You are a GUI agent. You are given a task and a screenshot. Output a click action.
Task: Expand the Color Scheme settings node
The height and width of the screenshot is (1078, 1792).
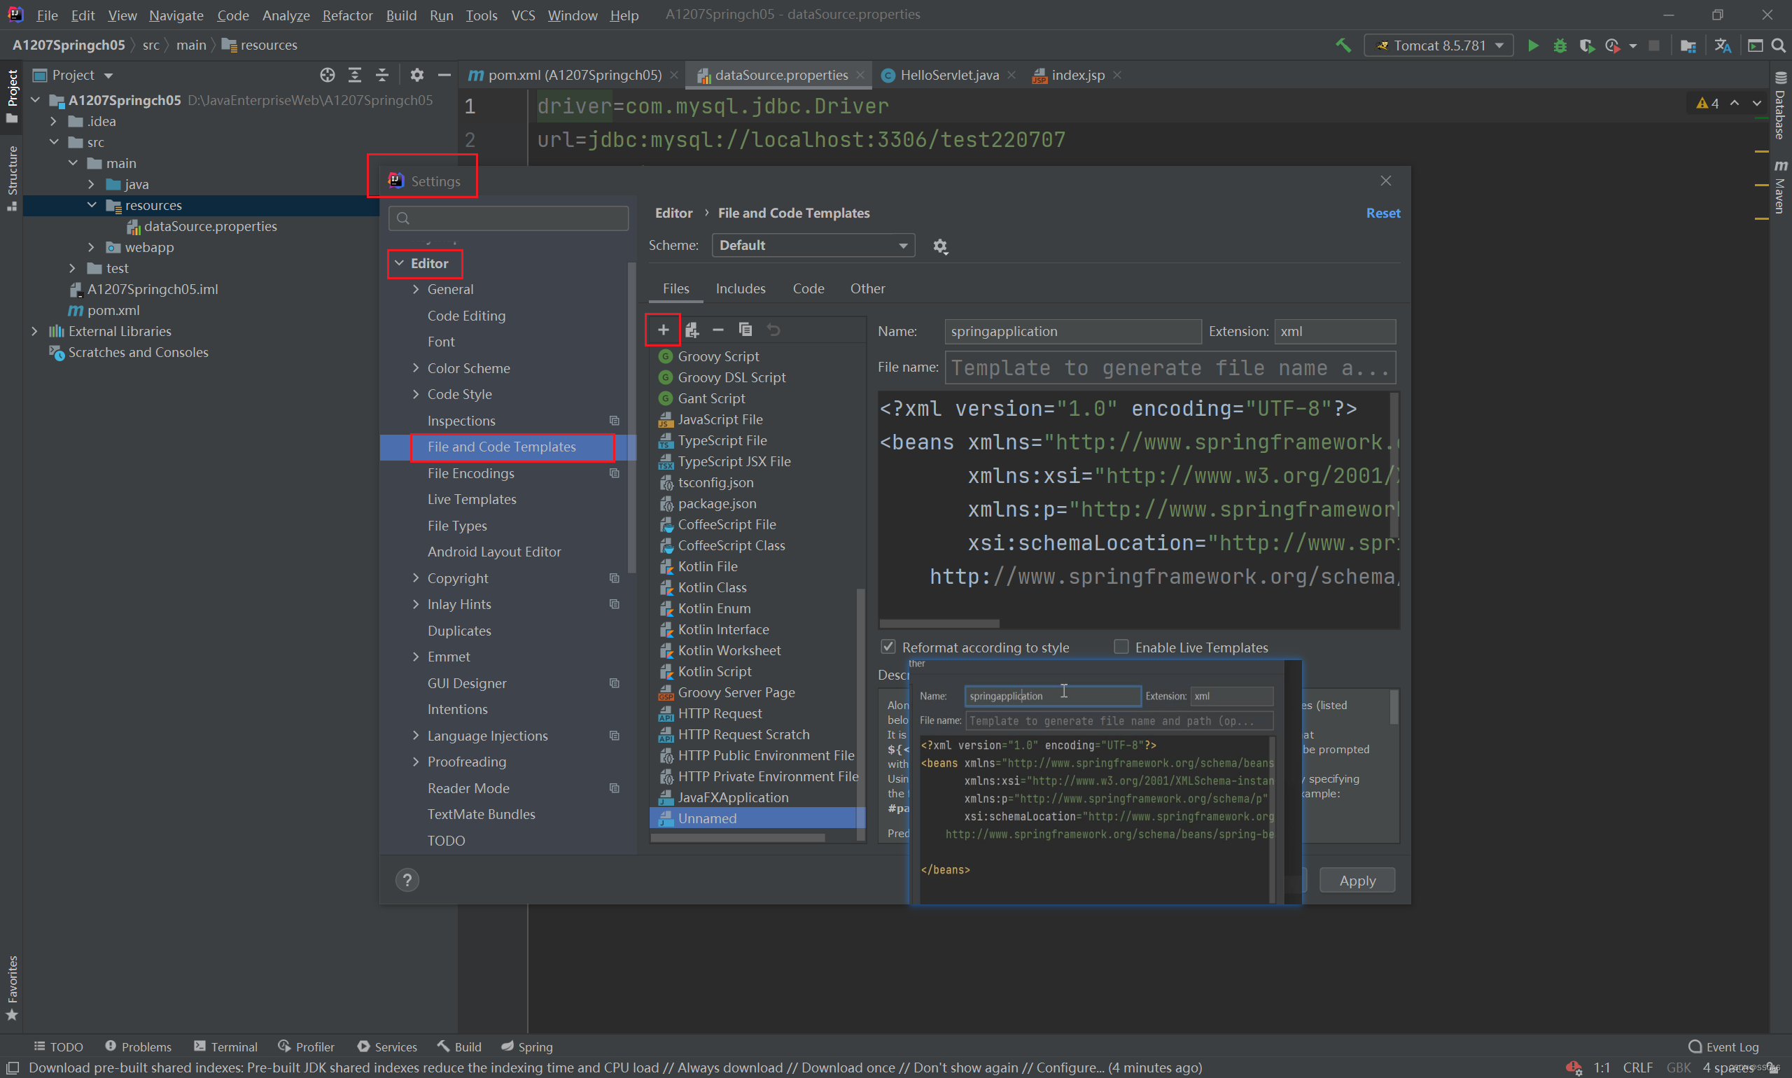pos(416,368)
